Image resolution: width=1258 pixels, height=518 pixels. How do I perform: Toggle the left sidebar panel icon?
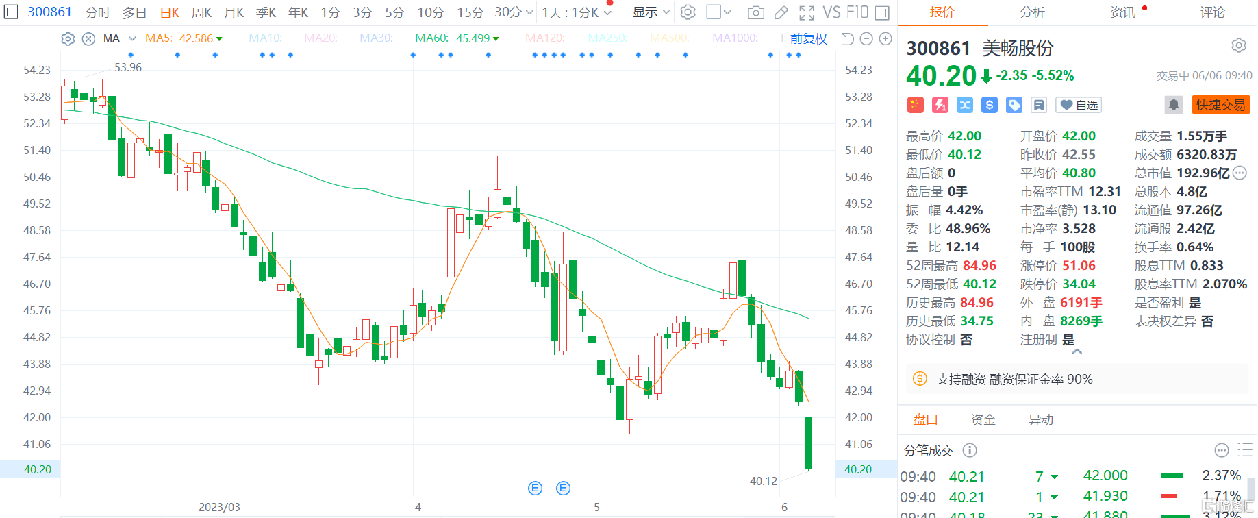(12, 12)
